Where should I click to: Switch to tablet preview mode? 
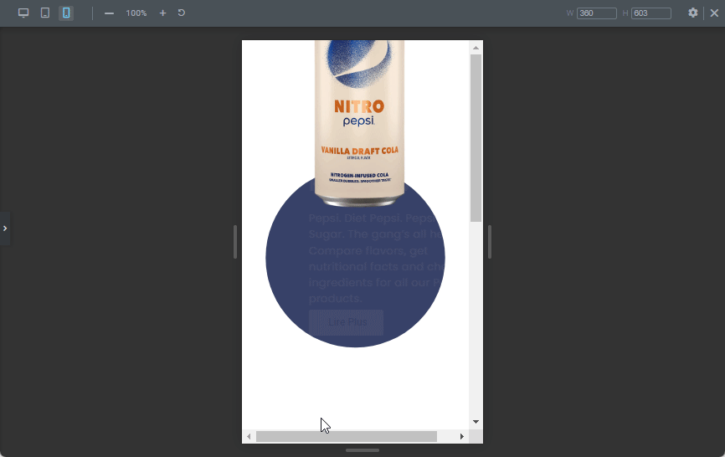pyautogui.click(x=45, y=13)
